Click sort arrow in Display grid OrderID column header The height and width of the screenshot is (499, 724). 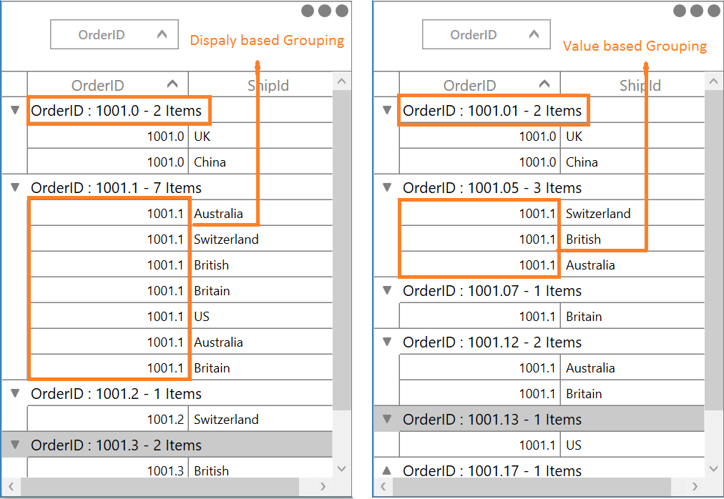pos(172,84)
